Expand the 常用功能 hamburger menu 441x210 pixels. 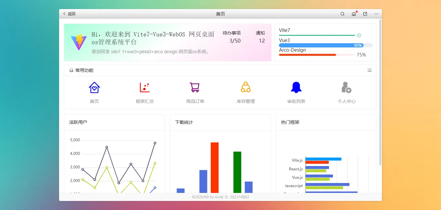click(x=370, y=70)
